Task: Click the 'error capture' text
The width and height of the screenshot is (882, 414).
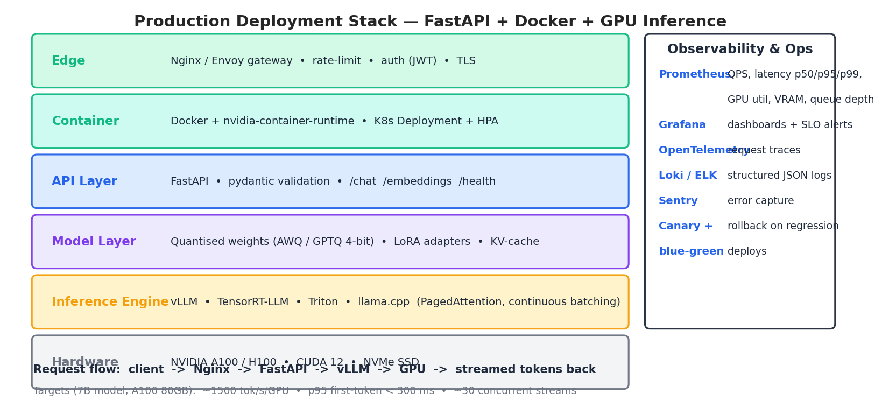Action: (x=761, y=201)
